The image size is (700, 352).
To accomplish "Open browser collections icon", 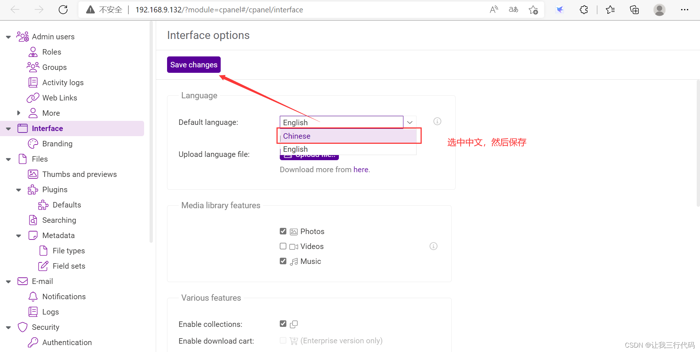I will pos(634,10).
